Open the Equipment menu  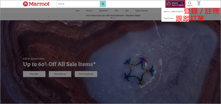103,11
